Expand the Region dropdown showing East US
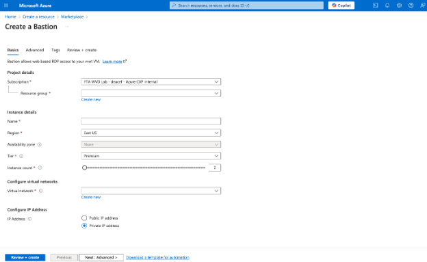This screenshot has width=427, height=262. pos(151,133)
